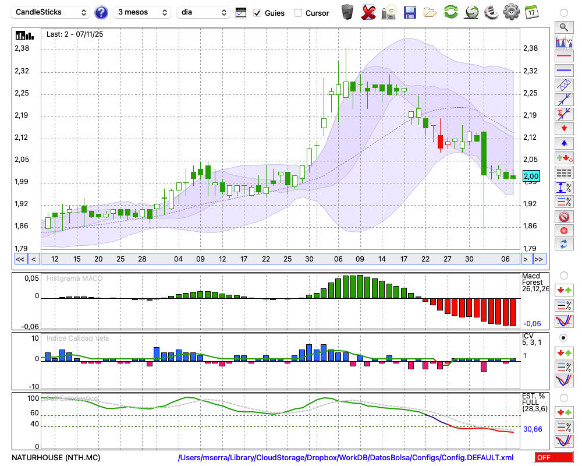Select the magnifying glass zoom tool
The height and width of the screenshot is (466, 582).
point(564,27)
